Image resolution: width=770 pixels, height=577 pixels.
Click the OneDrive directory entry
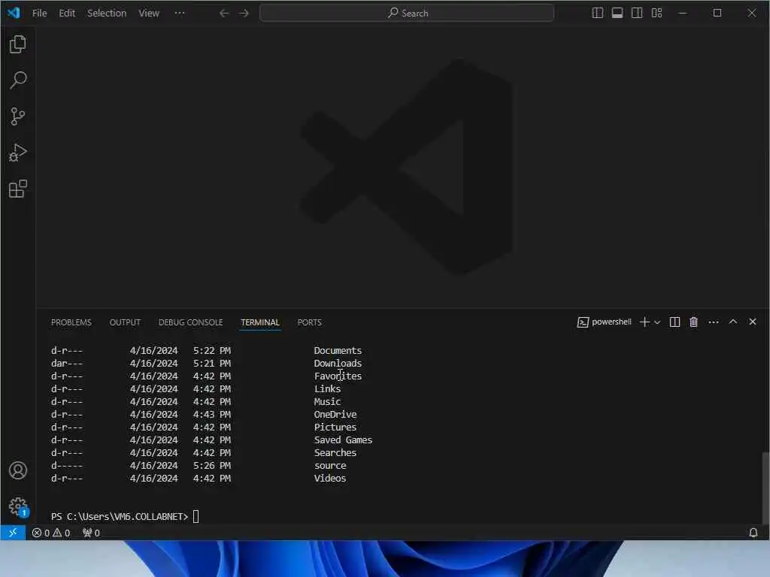[x=335, y=414]
